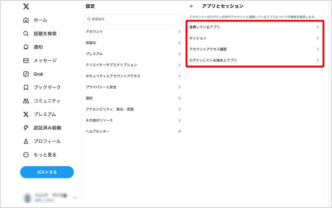
Task: Launch Grok from the sidebar icon
Action: 26,74
